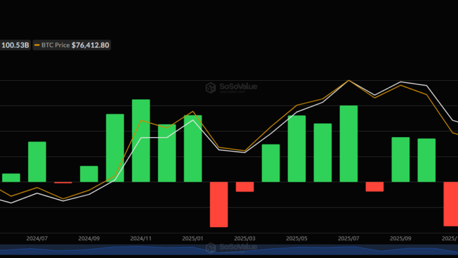The image size is (458, 258).
Task: Click the green bar for October 2025
Action: [x=427, y=161]
